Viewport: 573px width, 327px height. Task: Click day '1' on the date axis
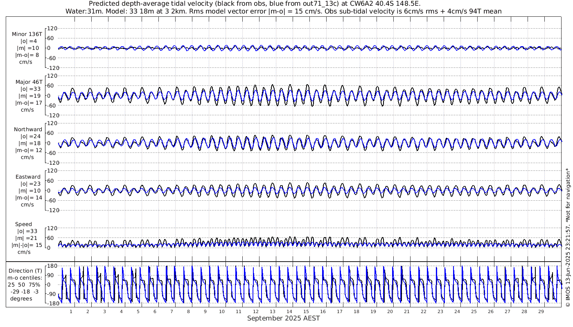71,311
